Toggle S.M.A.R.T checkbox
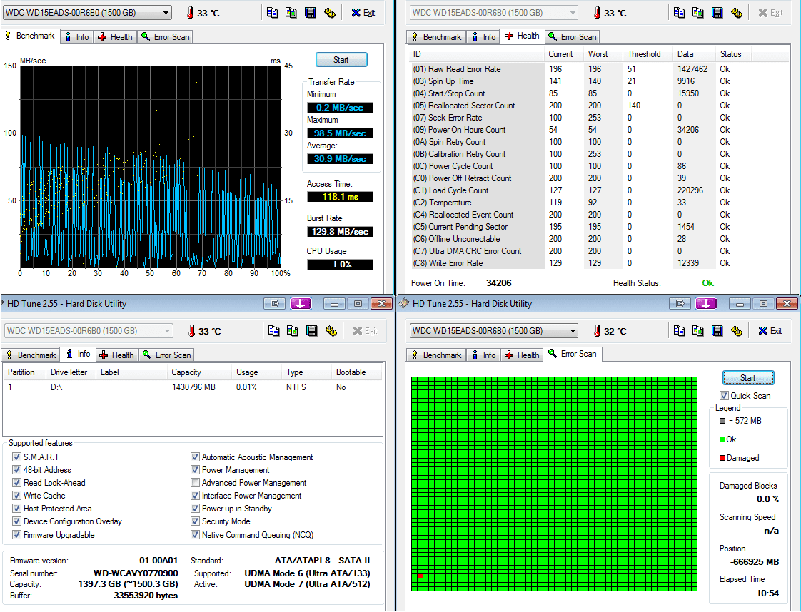Screen dimensions: 801x612 [x=16, y=457]
